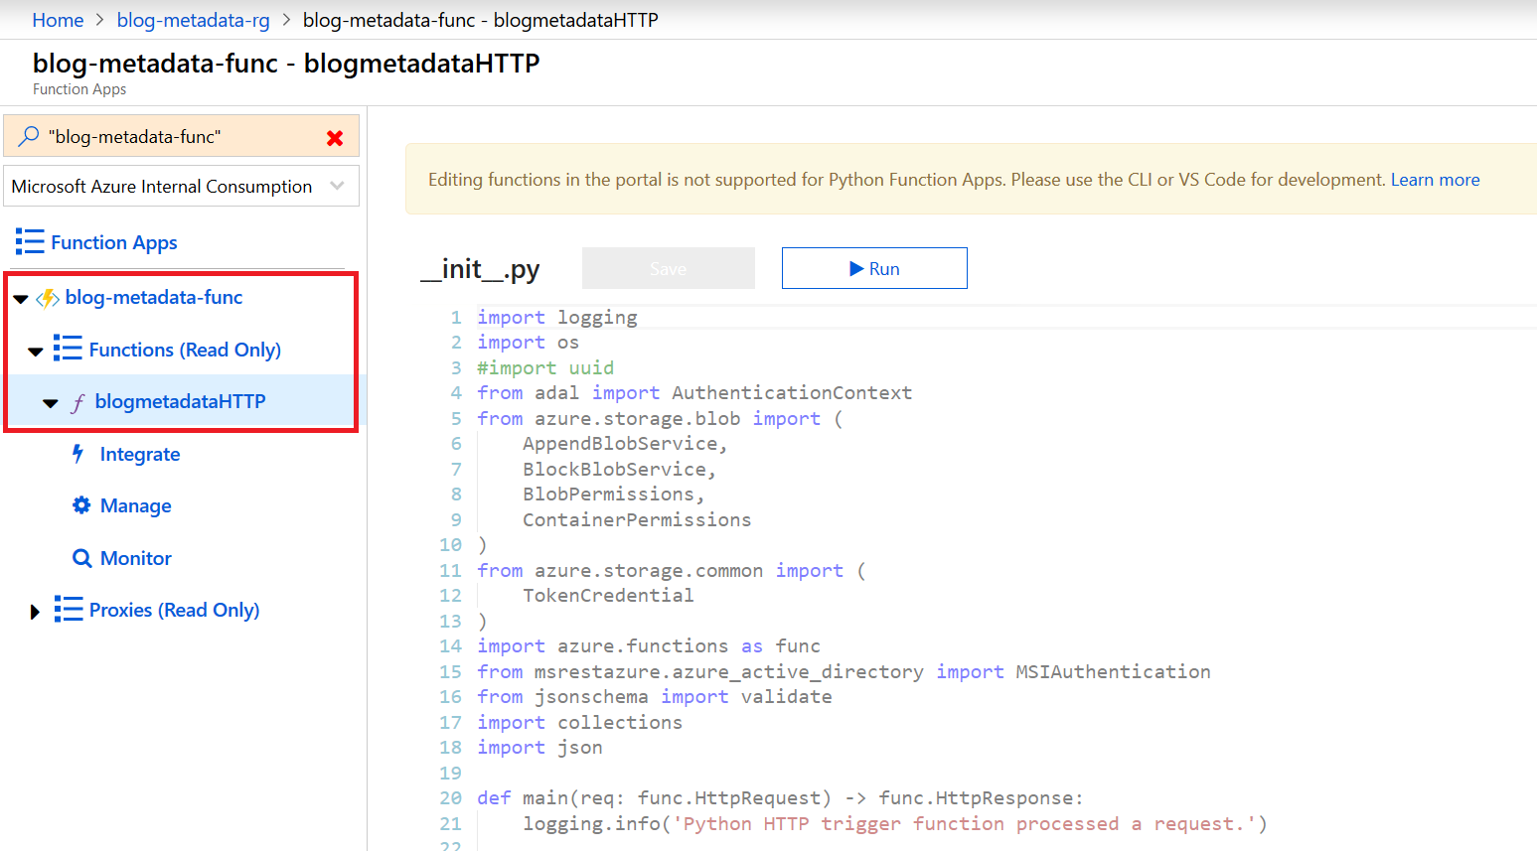Click the list icon beside Proxies (Read Only)
The width and height of the screenshot is (1537, 851).
[x=69, y=609]
